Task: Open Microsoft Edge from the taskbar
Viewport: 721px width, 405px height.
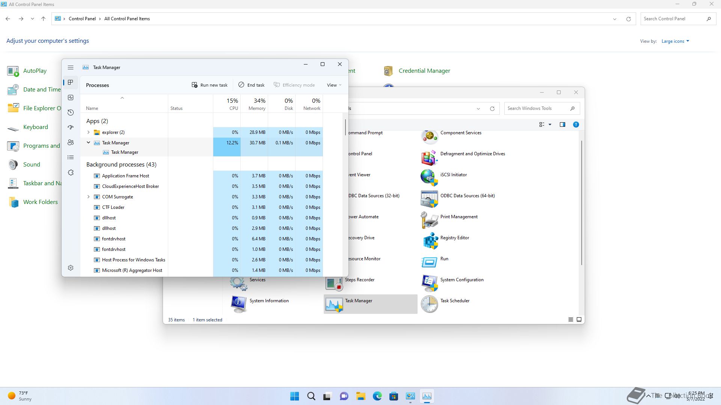Action: (377, 396)
